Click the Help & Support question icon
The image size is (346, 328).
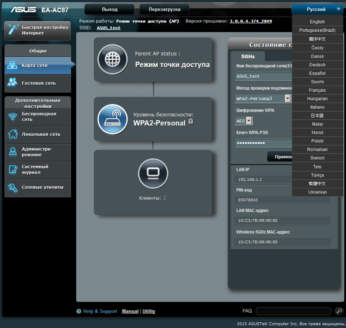(79, 311)
